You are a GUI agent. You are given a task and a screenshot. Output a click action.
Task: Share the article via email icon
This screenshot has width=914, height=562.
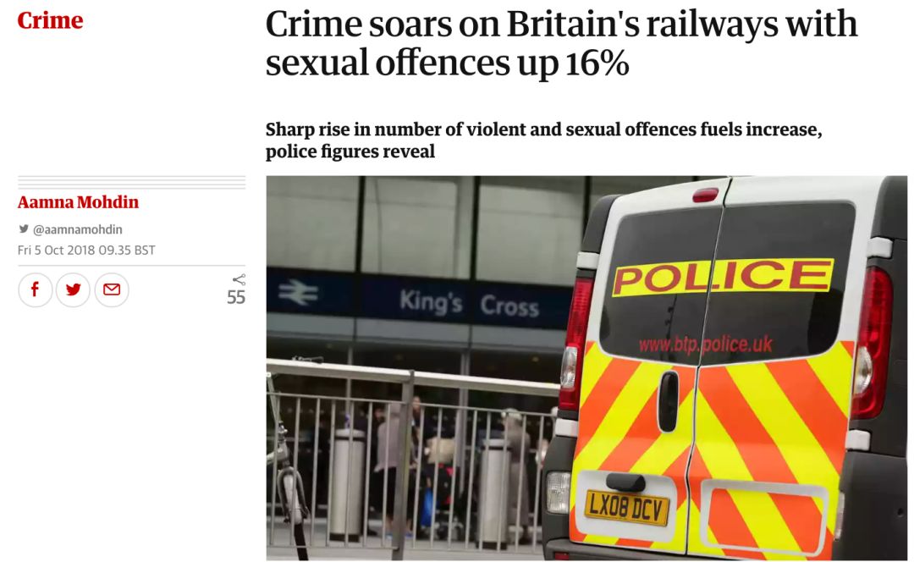click(x=112, y=289)
